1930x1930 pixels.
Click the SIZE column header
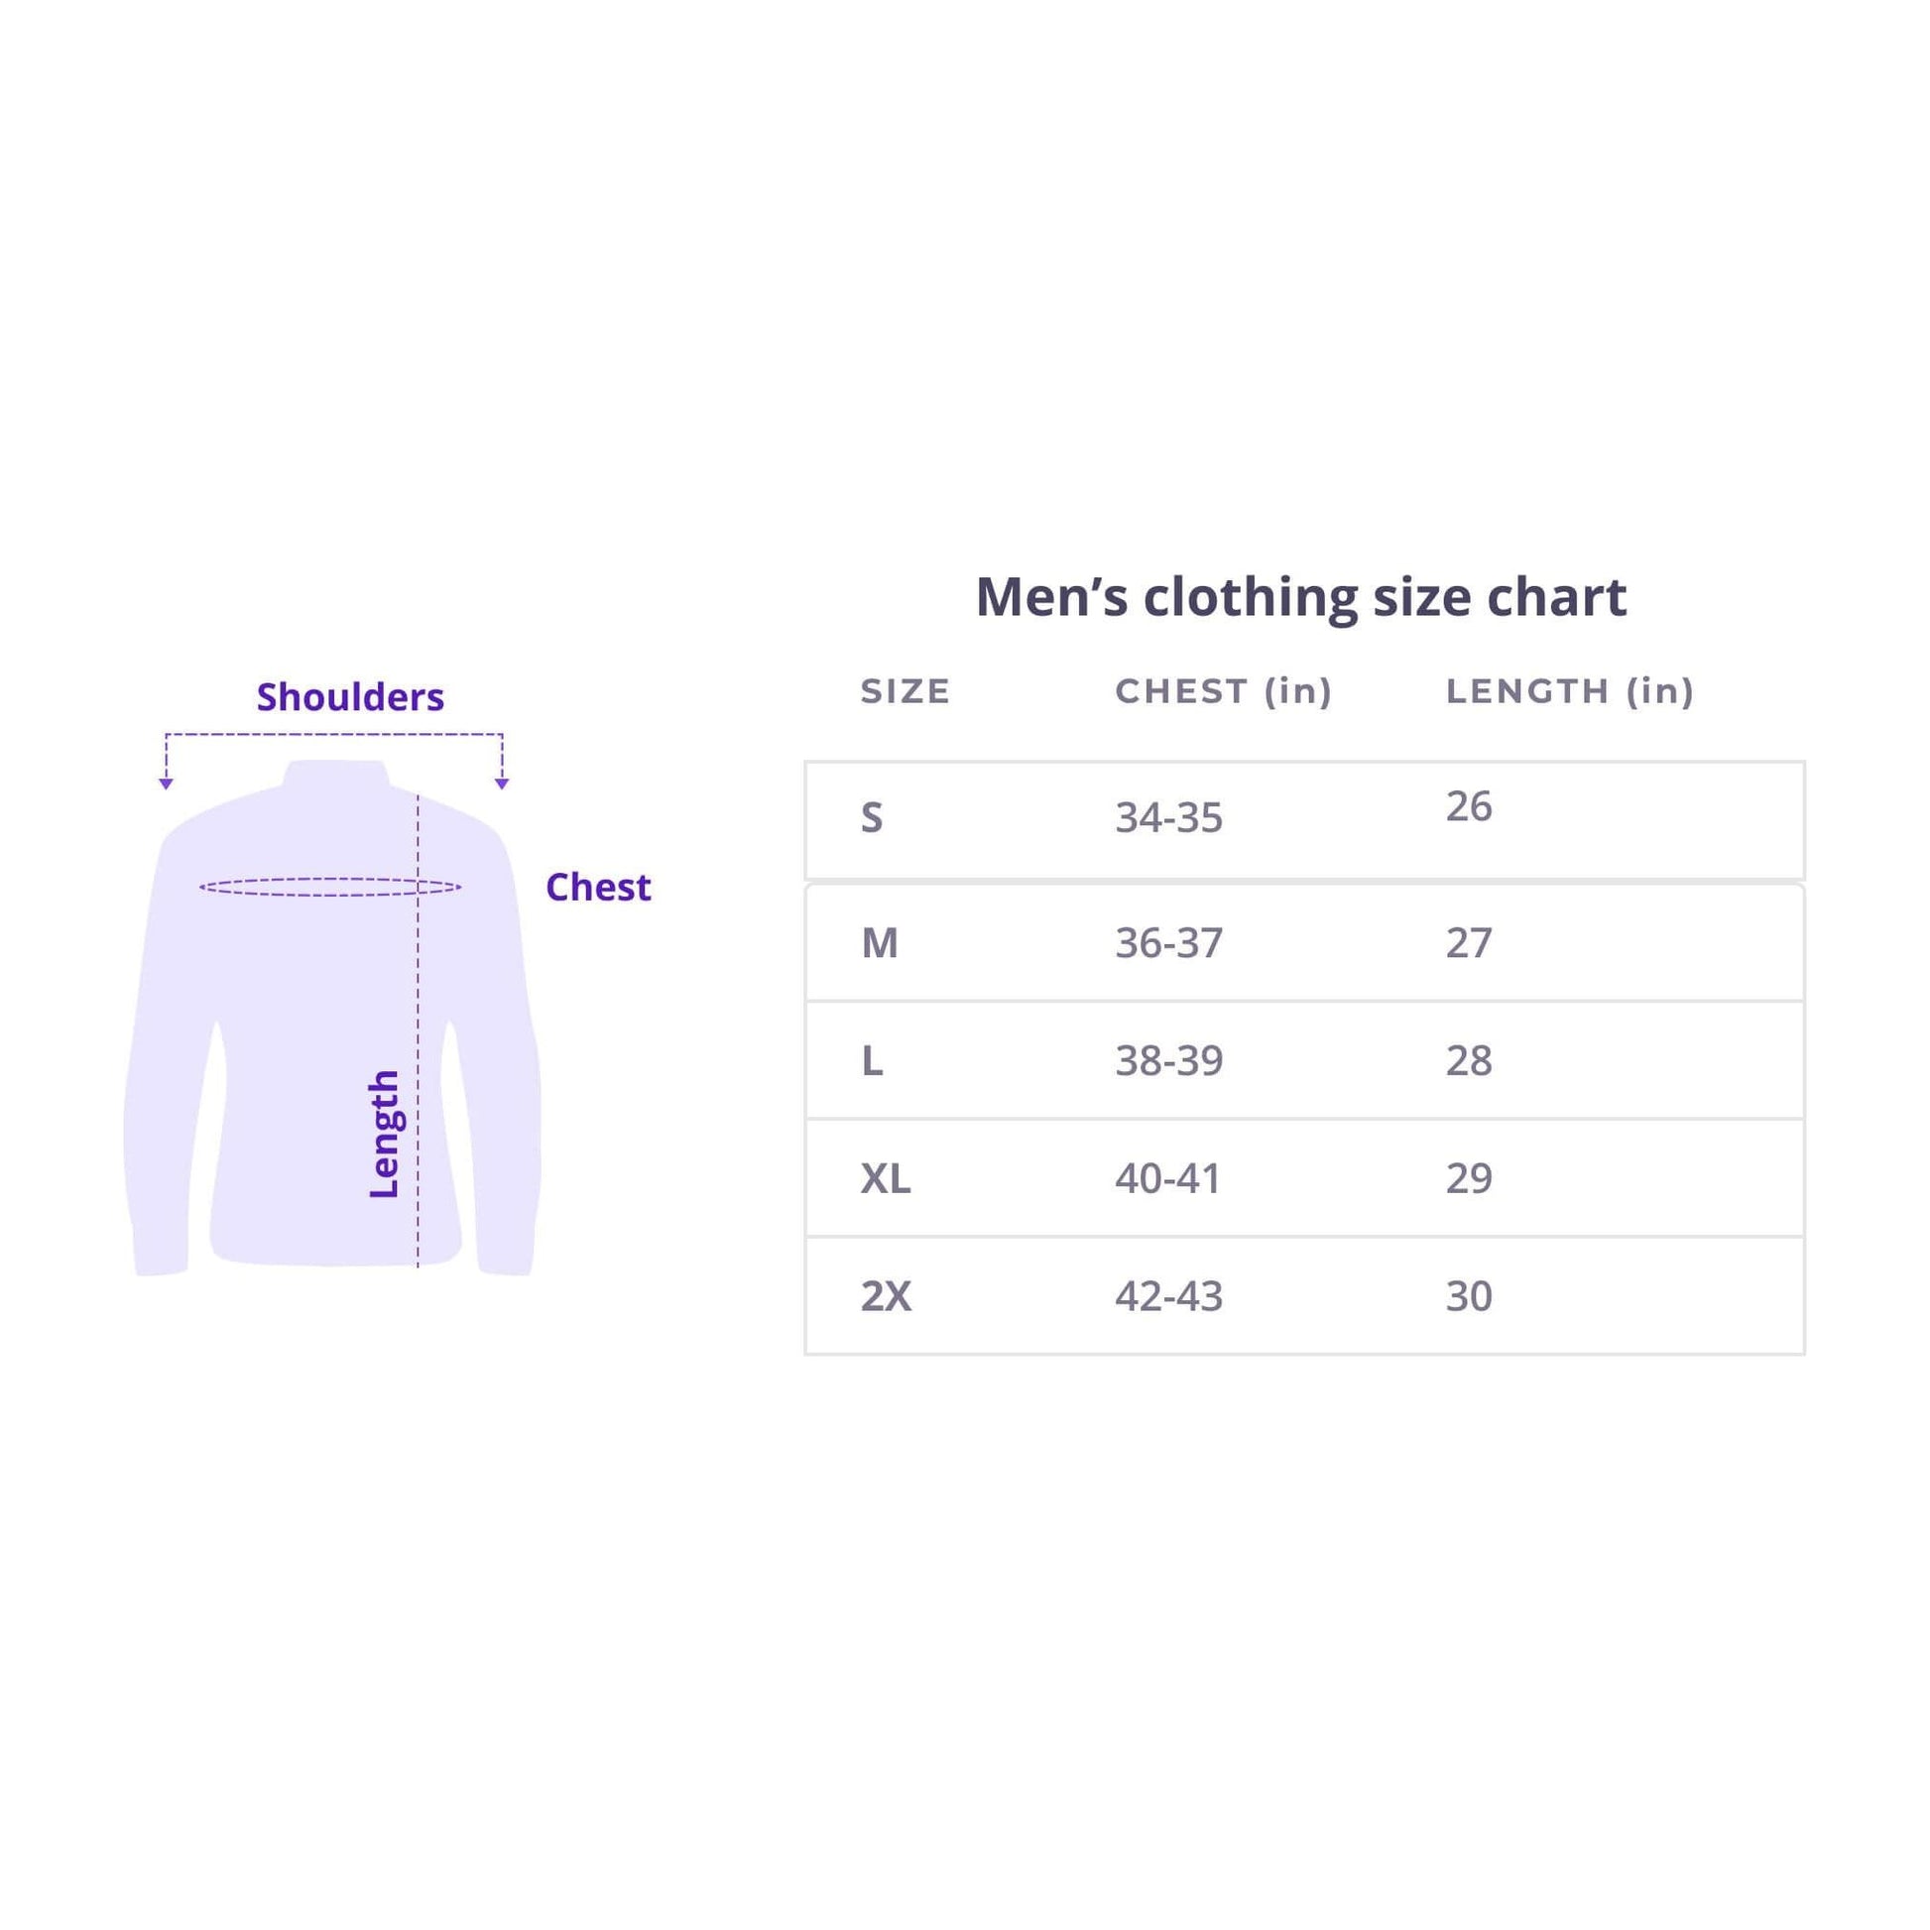[x=905, y=691]
